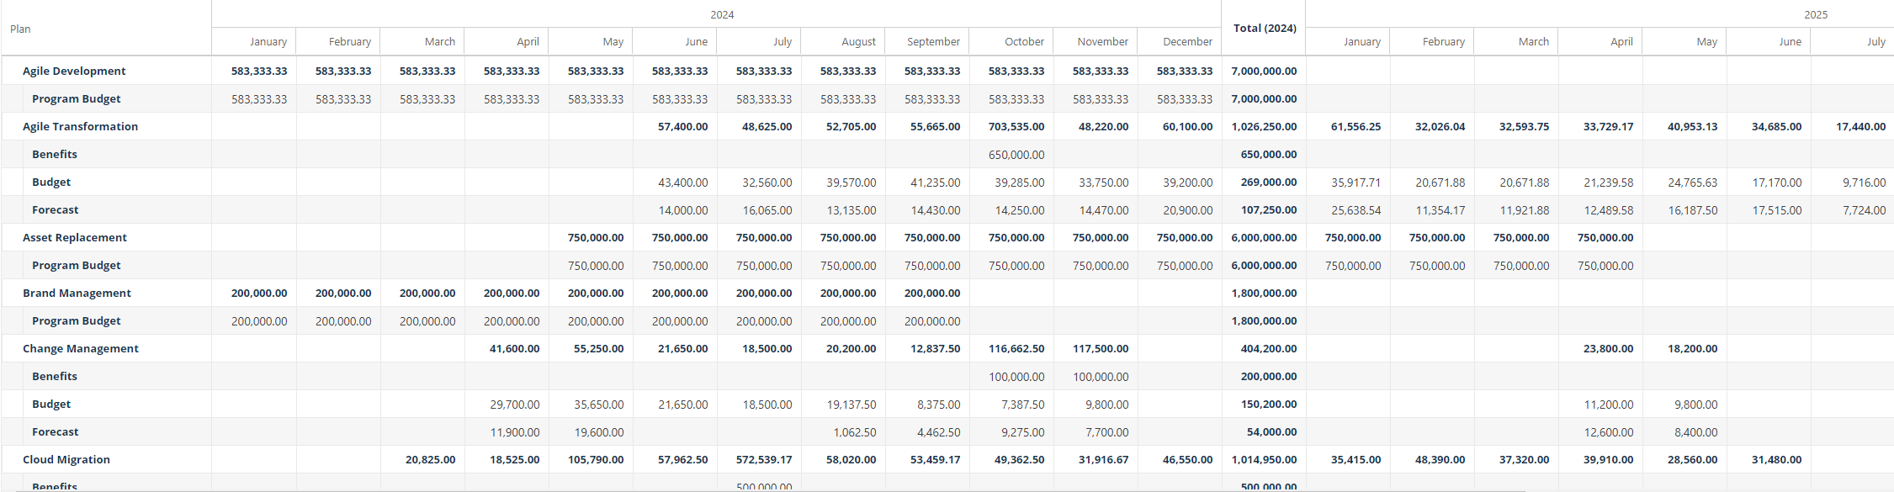Click the August 2024 month header
The image size is (1894, 492).
click(x=858, y=41)
